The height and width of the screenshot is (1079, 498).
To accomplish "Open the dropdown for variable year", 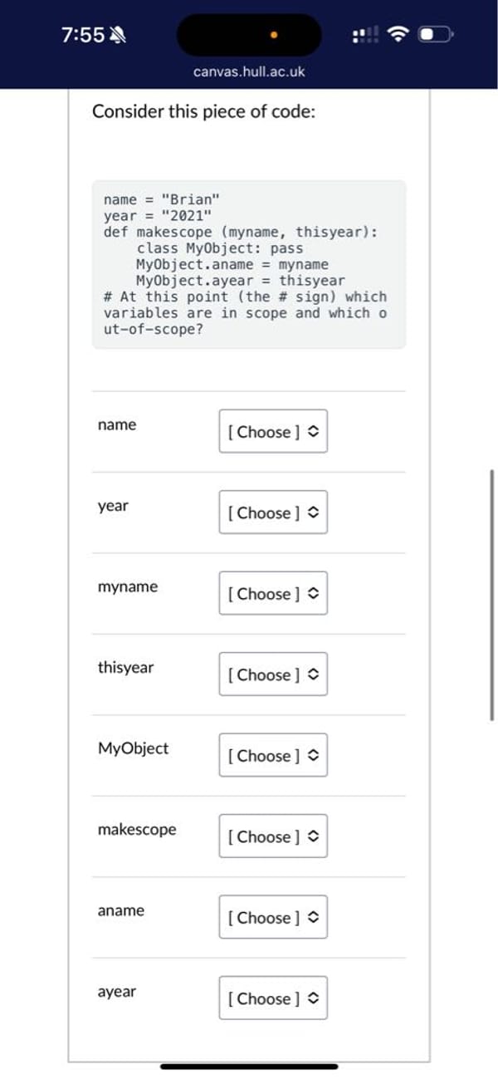I will [x=273, y=513].
